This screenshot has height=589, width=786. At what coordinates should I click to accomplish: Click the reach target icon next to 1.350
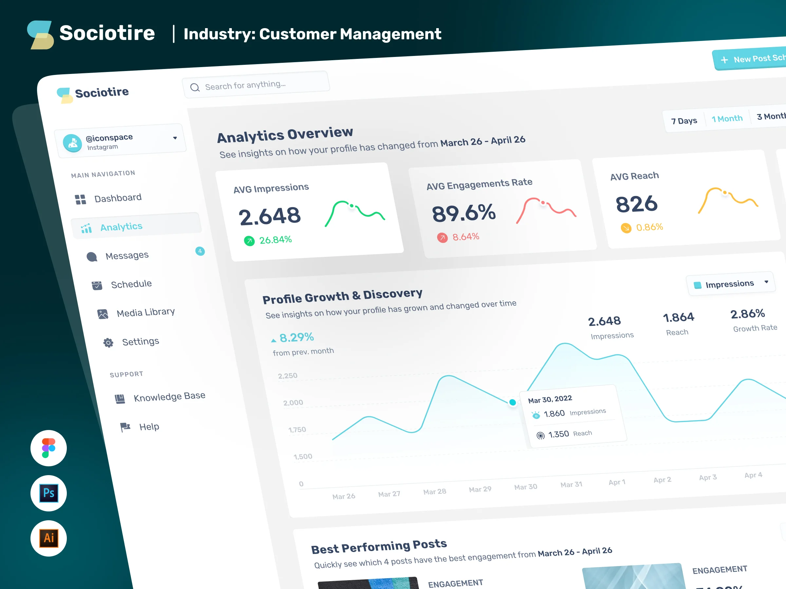(x=540, y=436)
